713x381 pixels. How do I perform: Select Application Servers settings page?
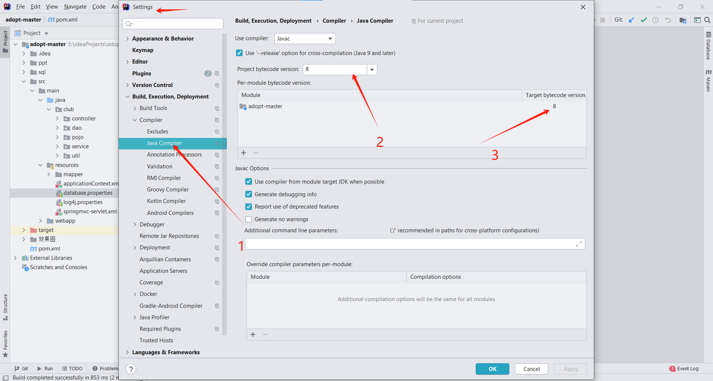click(163, 271)
